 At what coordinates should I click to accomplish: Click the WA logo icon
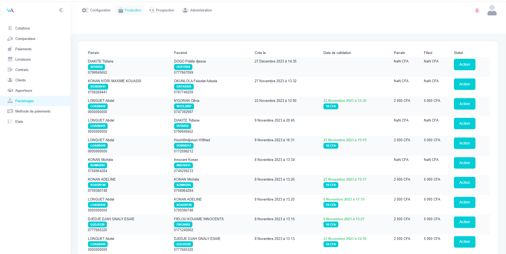10,10
